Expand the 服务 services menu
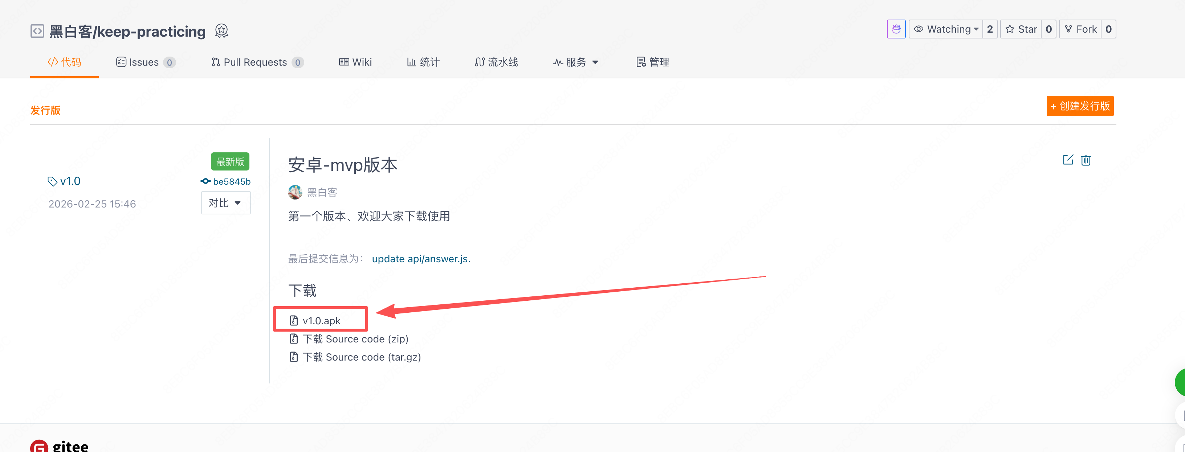 click(x=575, y=62)
